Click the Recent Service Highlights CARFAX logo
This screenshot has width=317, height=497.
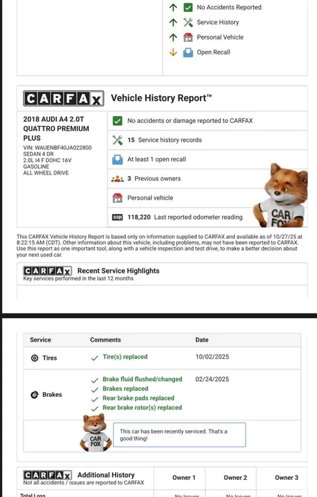[x=48, y=271]
